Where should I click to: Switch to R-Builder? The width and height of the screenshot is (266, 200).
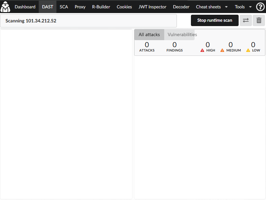coord(101,7)
